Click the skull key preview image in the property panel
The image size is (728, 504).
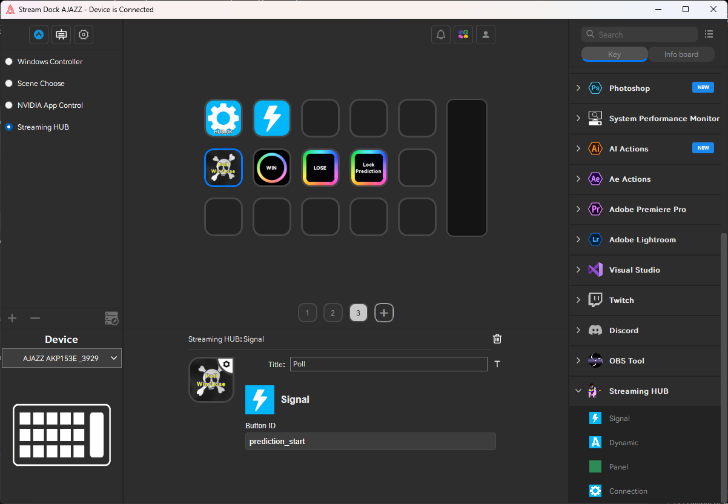point(211,380)
